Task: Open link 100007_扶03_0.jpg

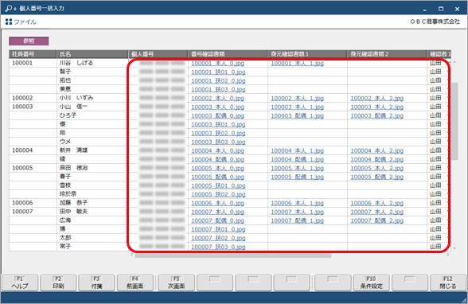Action: point(218,247)
